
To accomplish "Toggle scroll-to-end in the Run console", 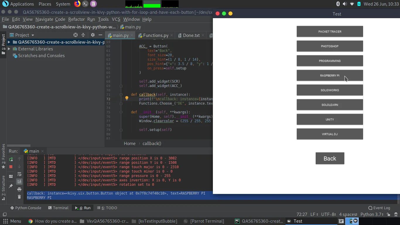I will point(19,182).
